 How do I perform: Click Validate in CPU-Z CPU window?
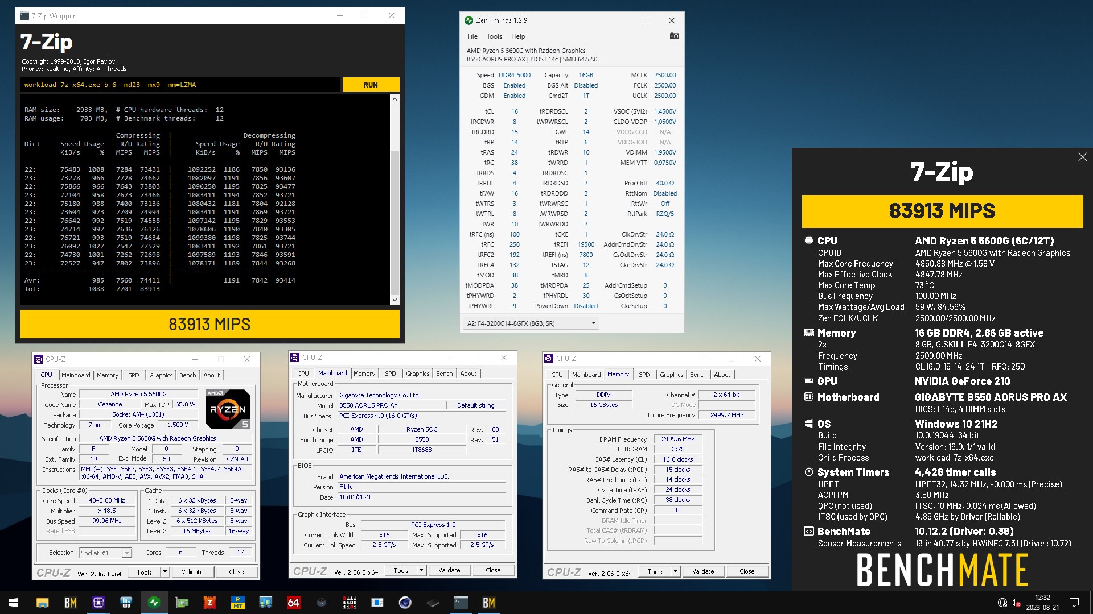pyautogui.click(x=192, y=572)
